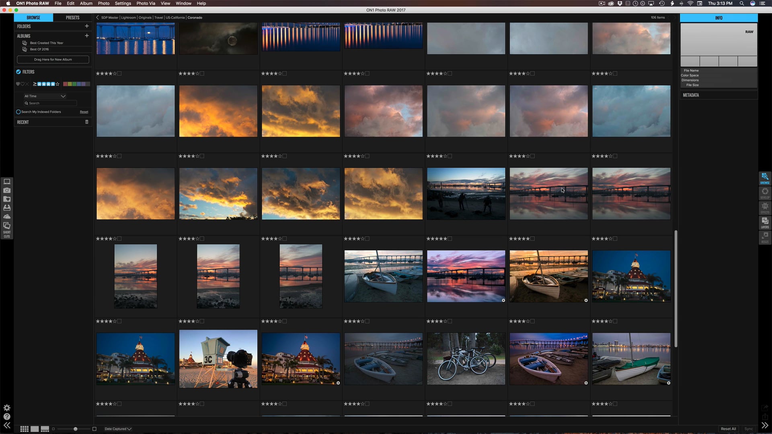Toggle the greater-than-or-equal rating filter operator
Viewport: 772px width, 434px height.
coord(35,84)
